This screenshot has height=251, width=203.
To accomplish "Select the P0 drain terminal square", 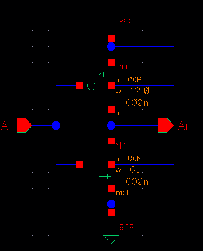I will (x=111, y=109).
